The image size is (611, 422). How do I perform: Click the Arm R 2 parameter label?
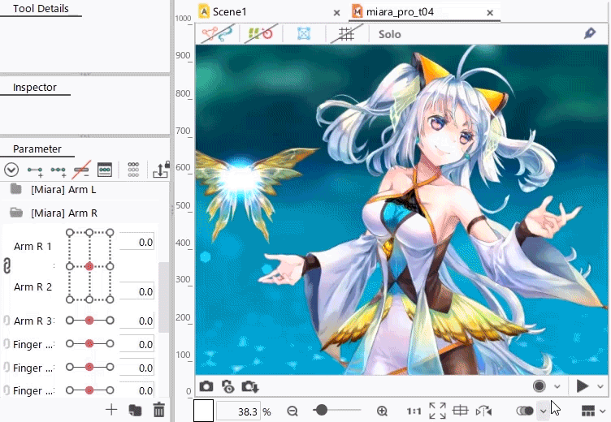(x=32, y=287)
